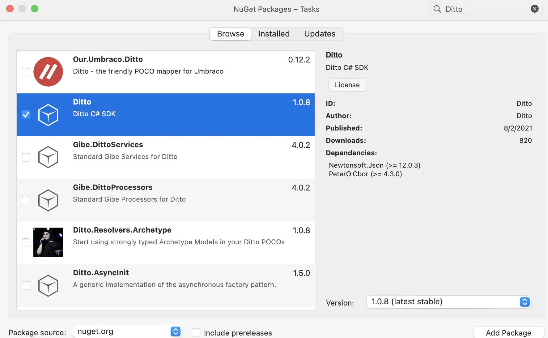Click the Newtonsoft.Json dependency text

coord(375,165)
